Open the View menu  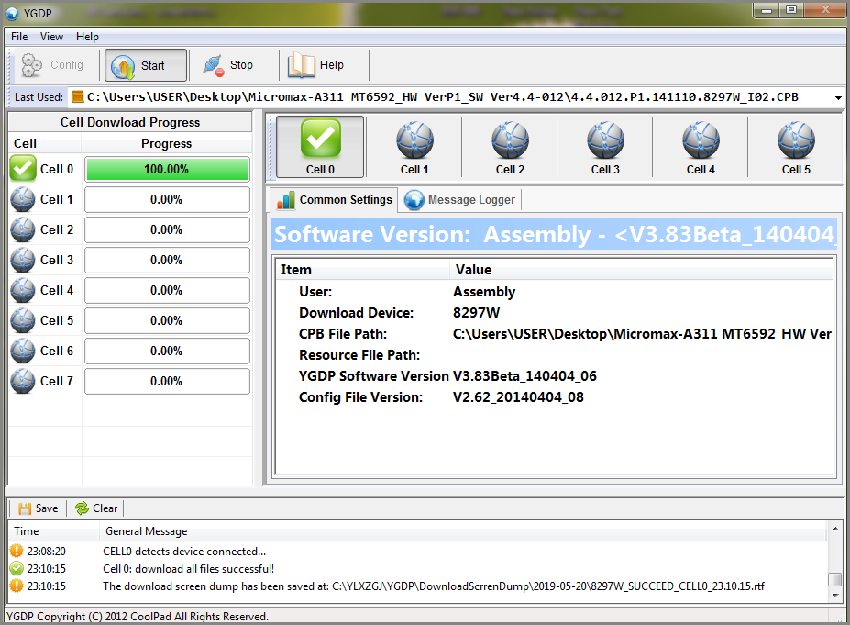(x=51, y=37)
